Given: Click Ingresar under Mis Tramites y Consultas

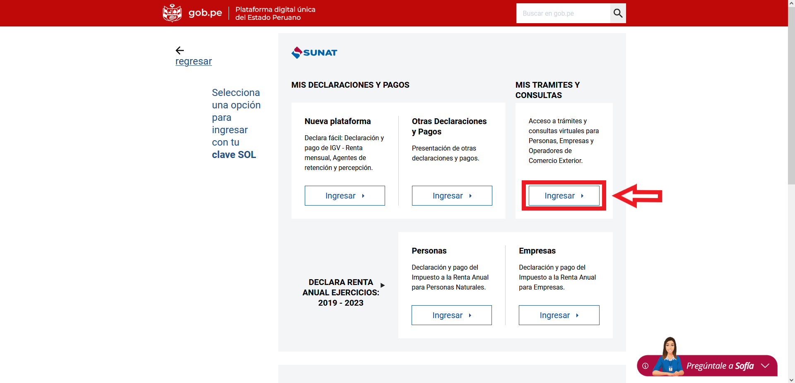Looking at the screenshot, I should click(x=564, y=196).
